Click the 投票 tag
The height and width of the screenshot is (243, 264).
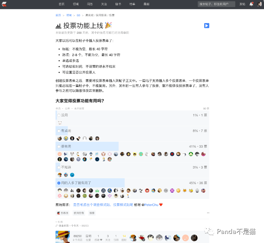[92, 213]
